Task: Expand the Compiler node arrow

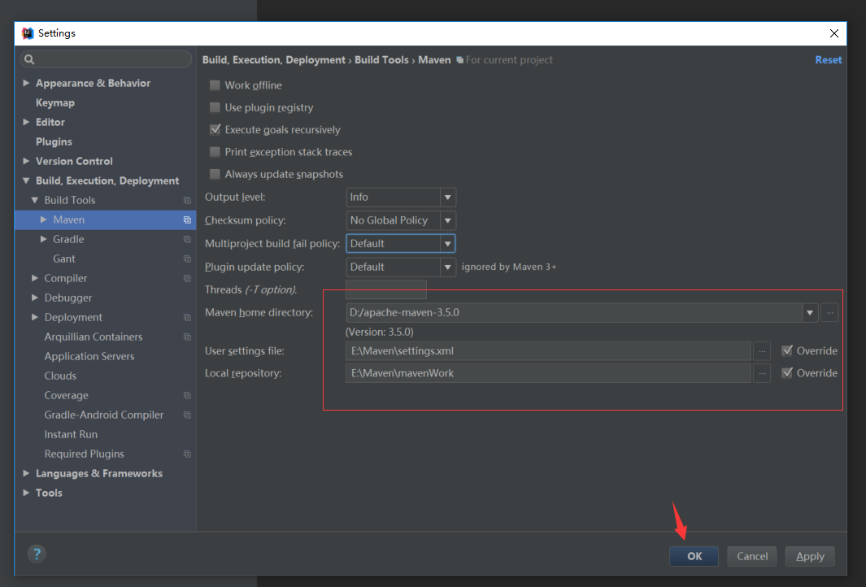Action: click(35, 278)
